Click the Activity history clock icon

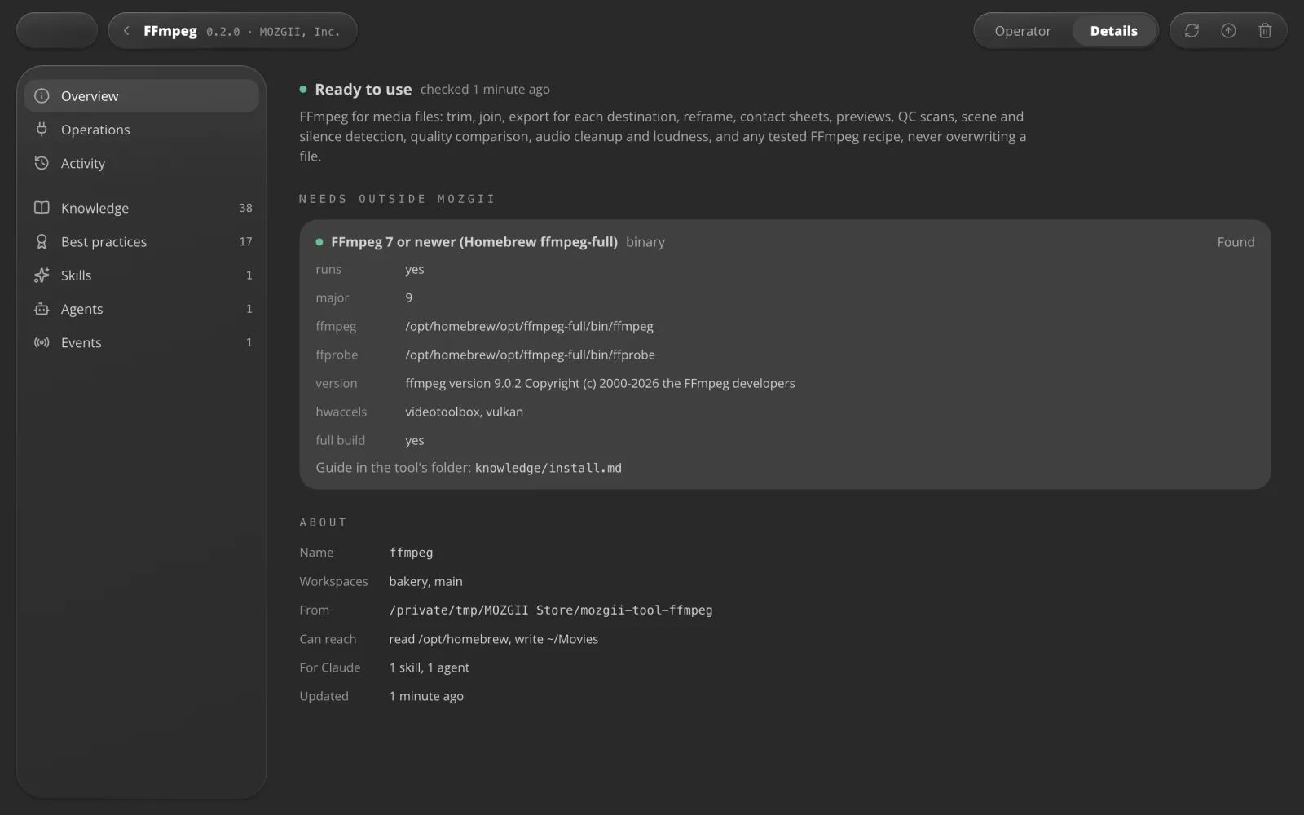(x=42, y=163)
